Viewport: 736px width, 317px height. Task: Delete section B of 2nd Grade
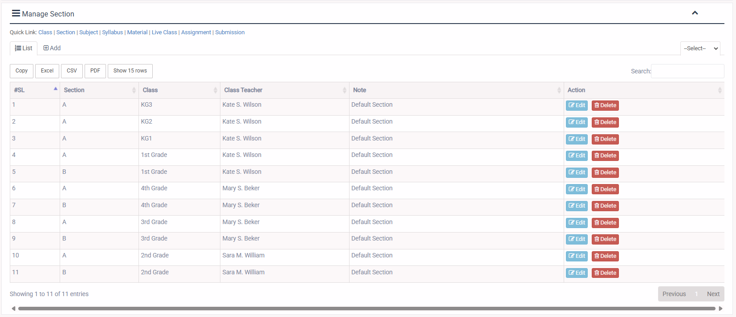(x=605, y=273)
